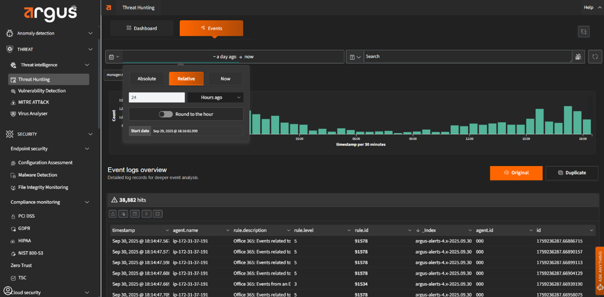Select the Relative time mode
This screenshot has width=604, height=297.
pos(186,79)
